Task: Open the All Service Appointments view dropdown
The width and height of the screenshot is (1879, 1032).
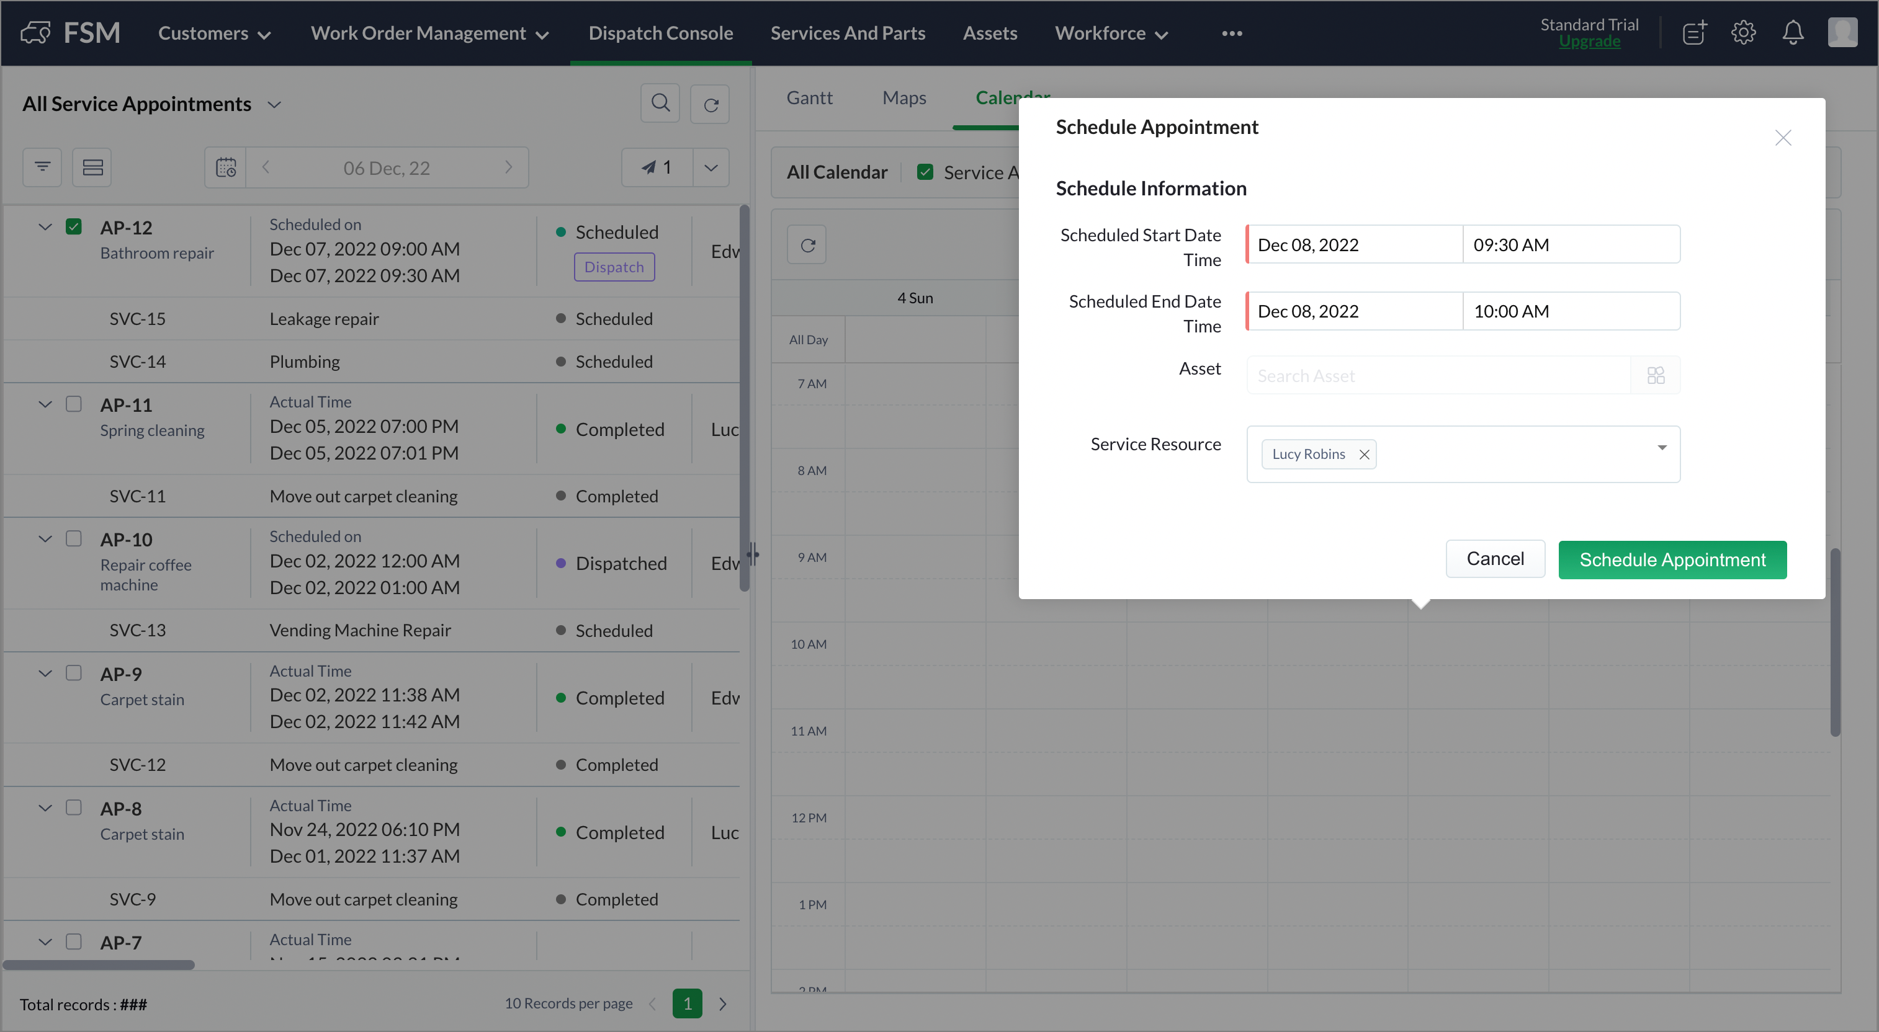Action: pos(274,104)
